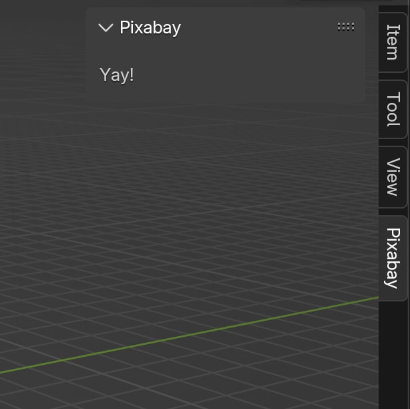Open the Tool sidebar tab
Screen dimensions: 410x409
click(393, 109)
